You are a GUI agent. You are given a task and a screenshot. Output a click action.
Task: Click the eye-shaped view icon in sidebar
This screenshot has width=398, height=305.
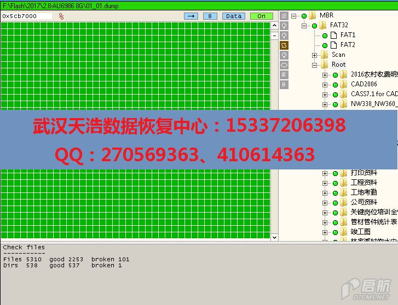(284, 65)
